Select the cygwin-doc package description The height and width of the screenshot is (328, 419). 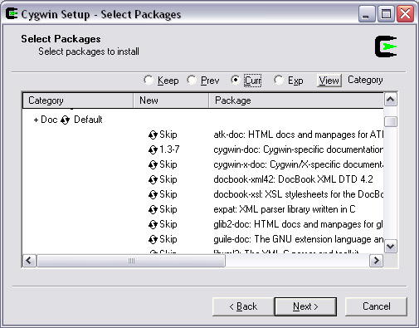point(299,149)
